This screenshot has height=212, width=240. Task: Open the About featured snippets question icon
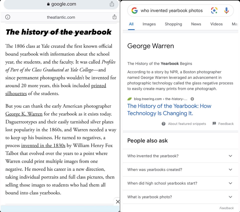[163, 124]
